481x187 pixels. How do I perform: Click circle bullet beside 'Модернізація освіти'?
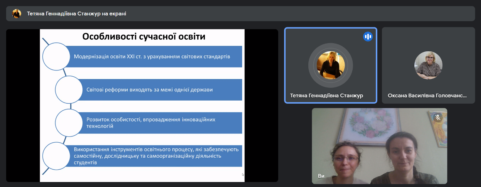coord(56,57)
